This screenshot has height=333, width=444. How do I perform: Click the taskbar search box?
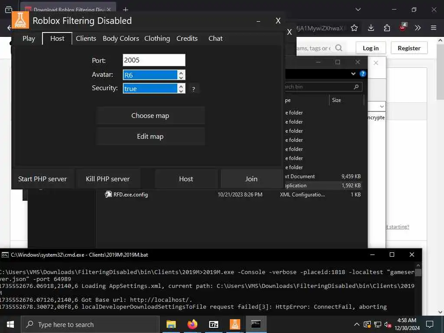click(x=90, y=324)
